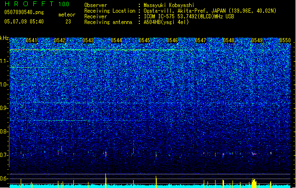Select observer name Masayuki Kobayashi
Viewport: 296px width, 188px height.
pyautogui.click(x=169, y=5)
